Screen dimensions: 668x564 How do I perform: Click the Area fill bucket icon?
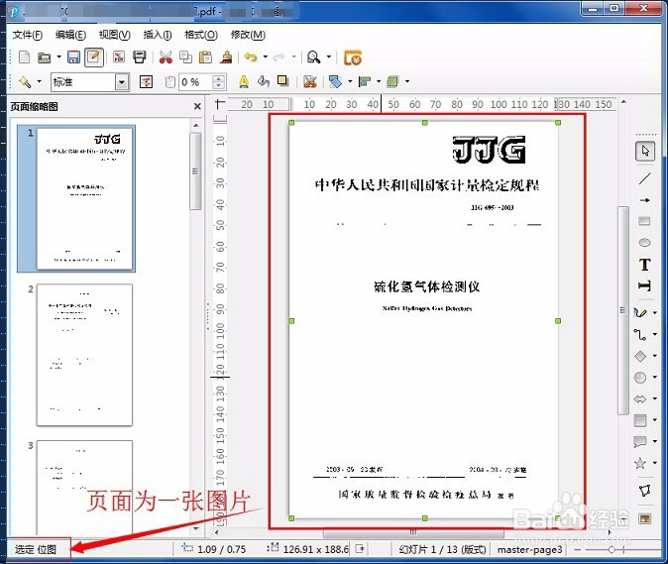[264, 81]
